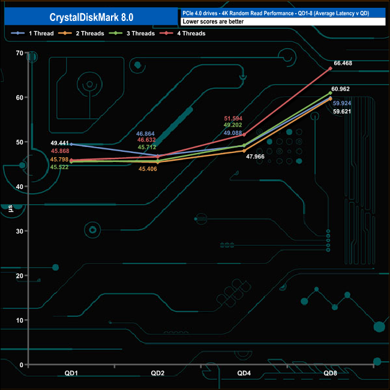Click the QD8 x-axis label

[x=330, y=373]
